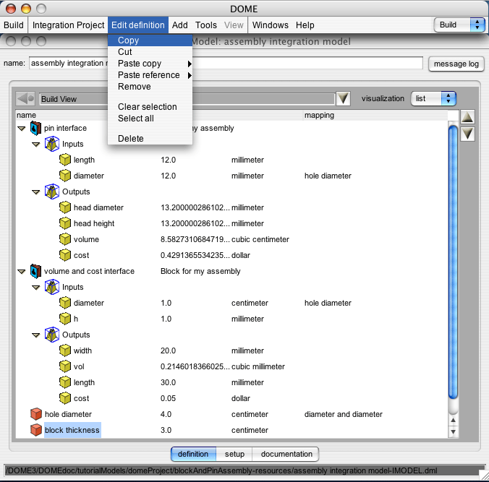Click the back arrow button beside Build View
The height and width of the screenshot is (482, 489).
[x=25, y=99]
